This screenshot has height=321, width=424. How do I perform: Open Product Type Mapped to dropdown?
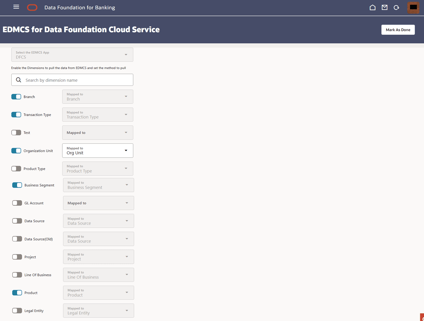[x=98, y=169]
